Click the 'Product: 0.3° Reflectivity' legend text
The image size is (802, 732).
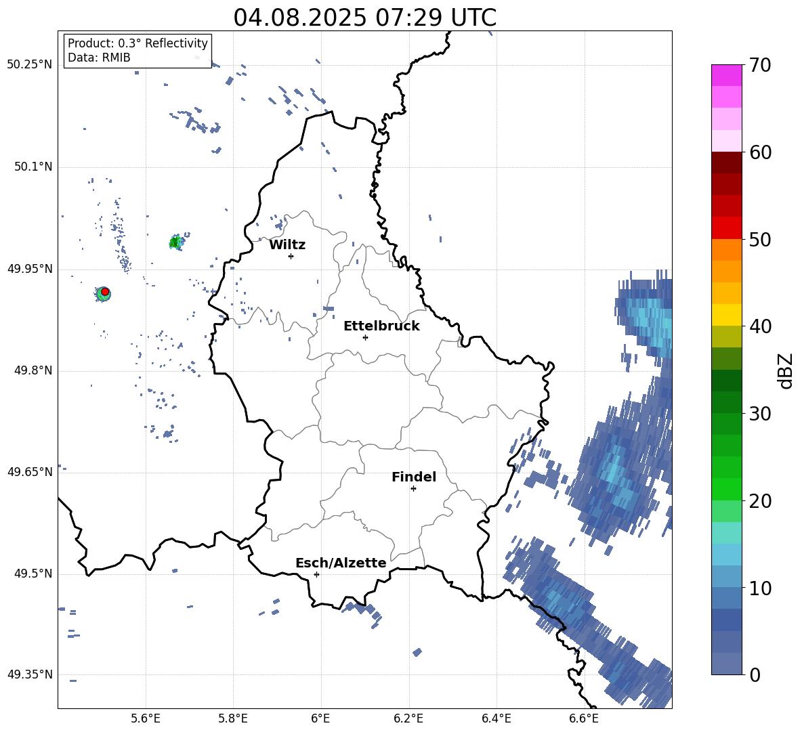click(138, 43)
